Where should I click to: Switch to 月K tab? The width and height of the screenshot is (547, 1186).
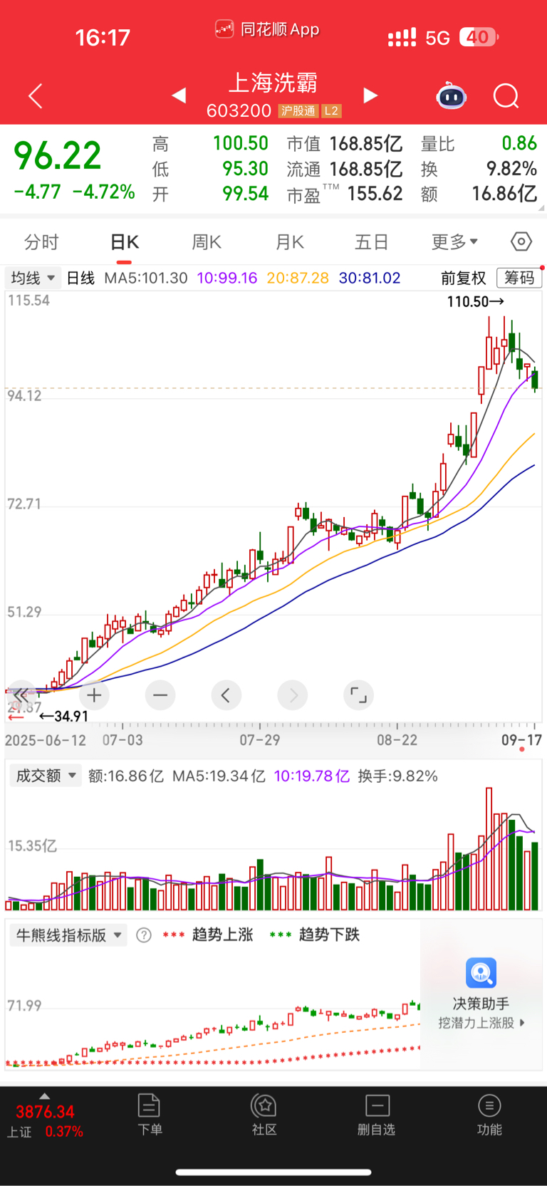click(x=290, y=242)
